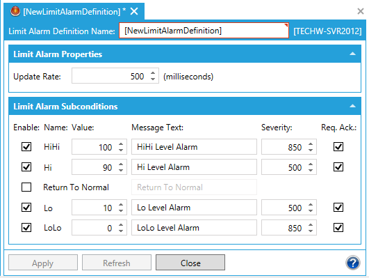
Task: Click the Refresh button
Action: pyautogui.click(x=117, y=263)
